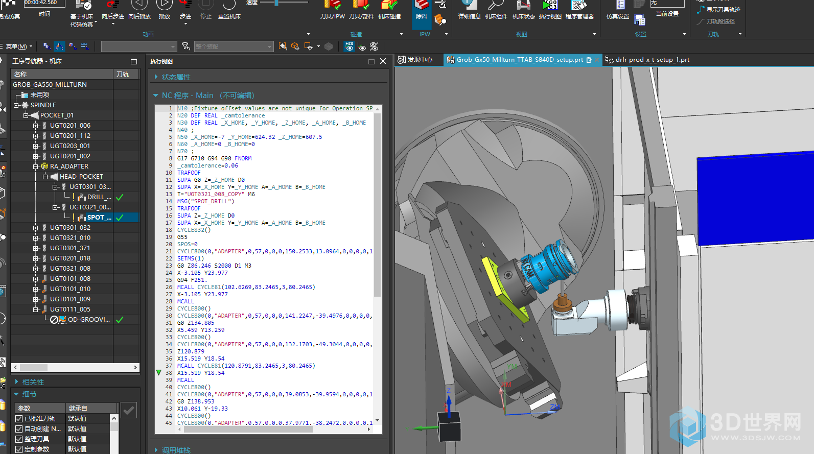The height and width of the screenshot is (454, 814).
Task: Switch to Grob_Gx50_Millturn_TTAB_S840D_setup.prt tab
Action: coord(520,60)
